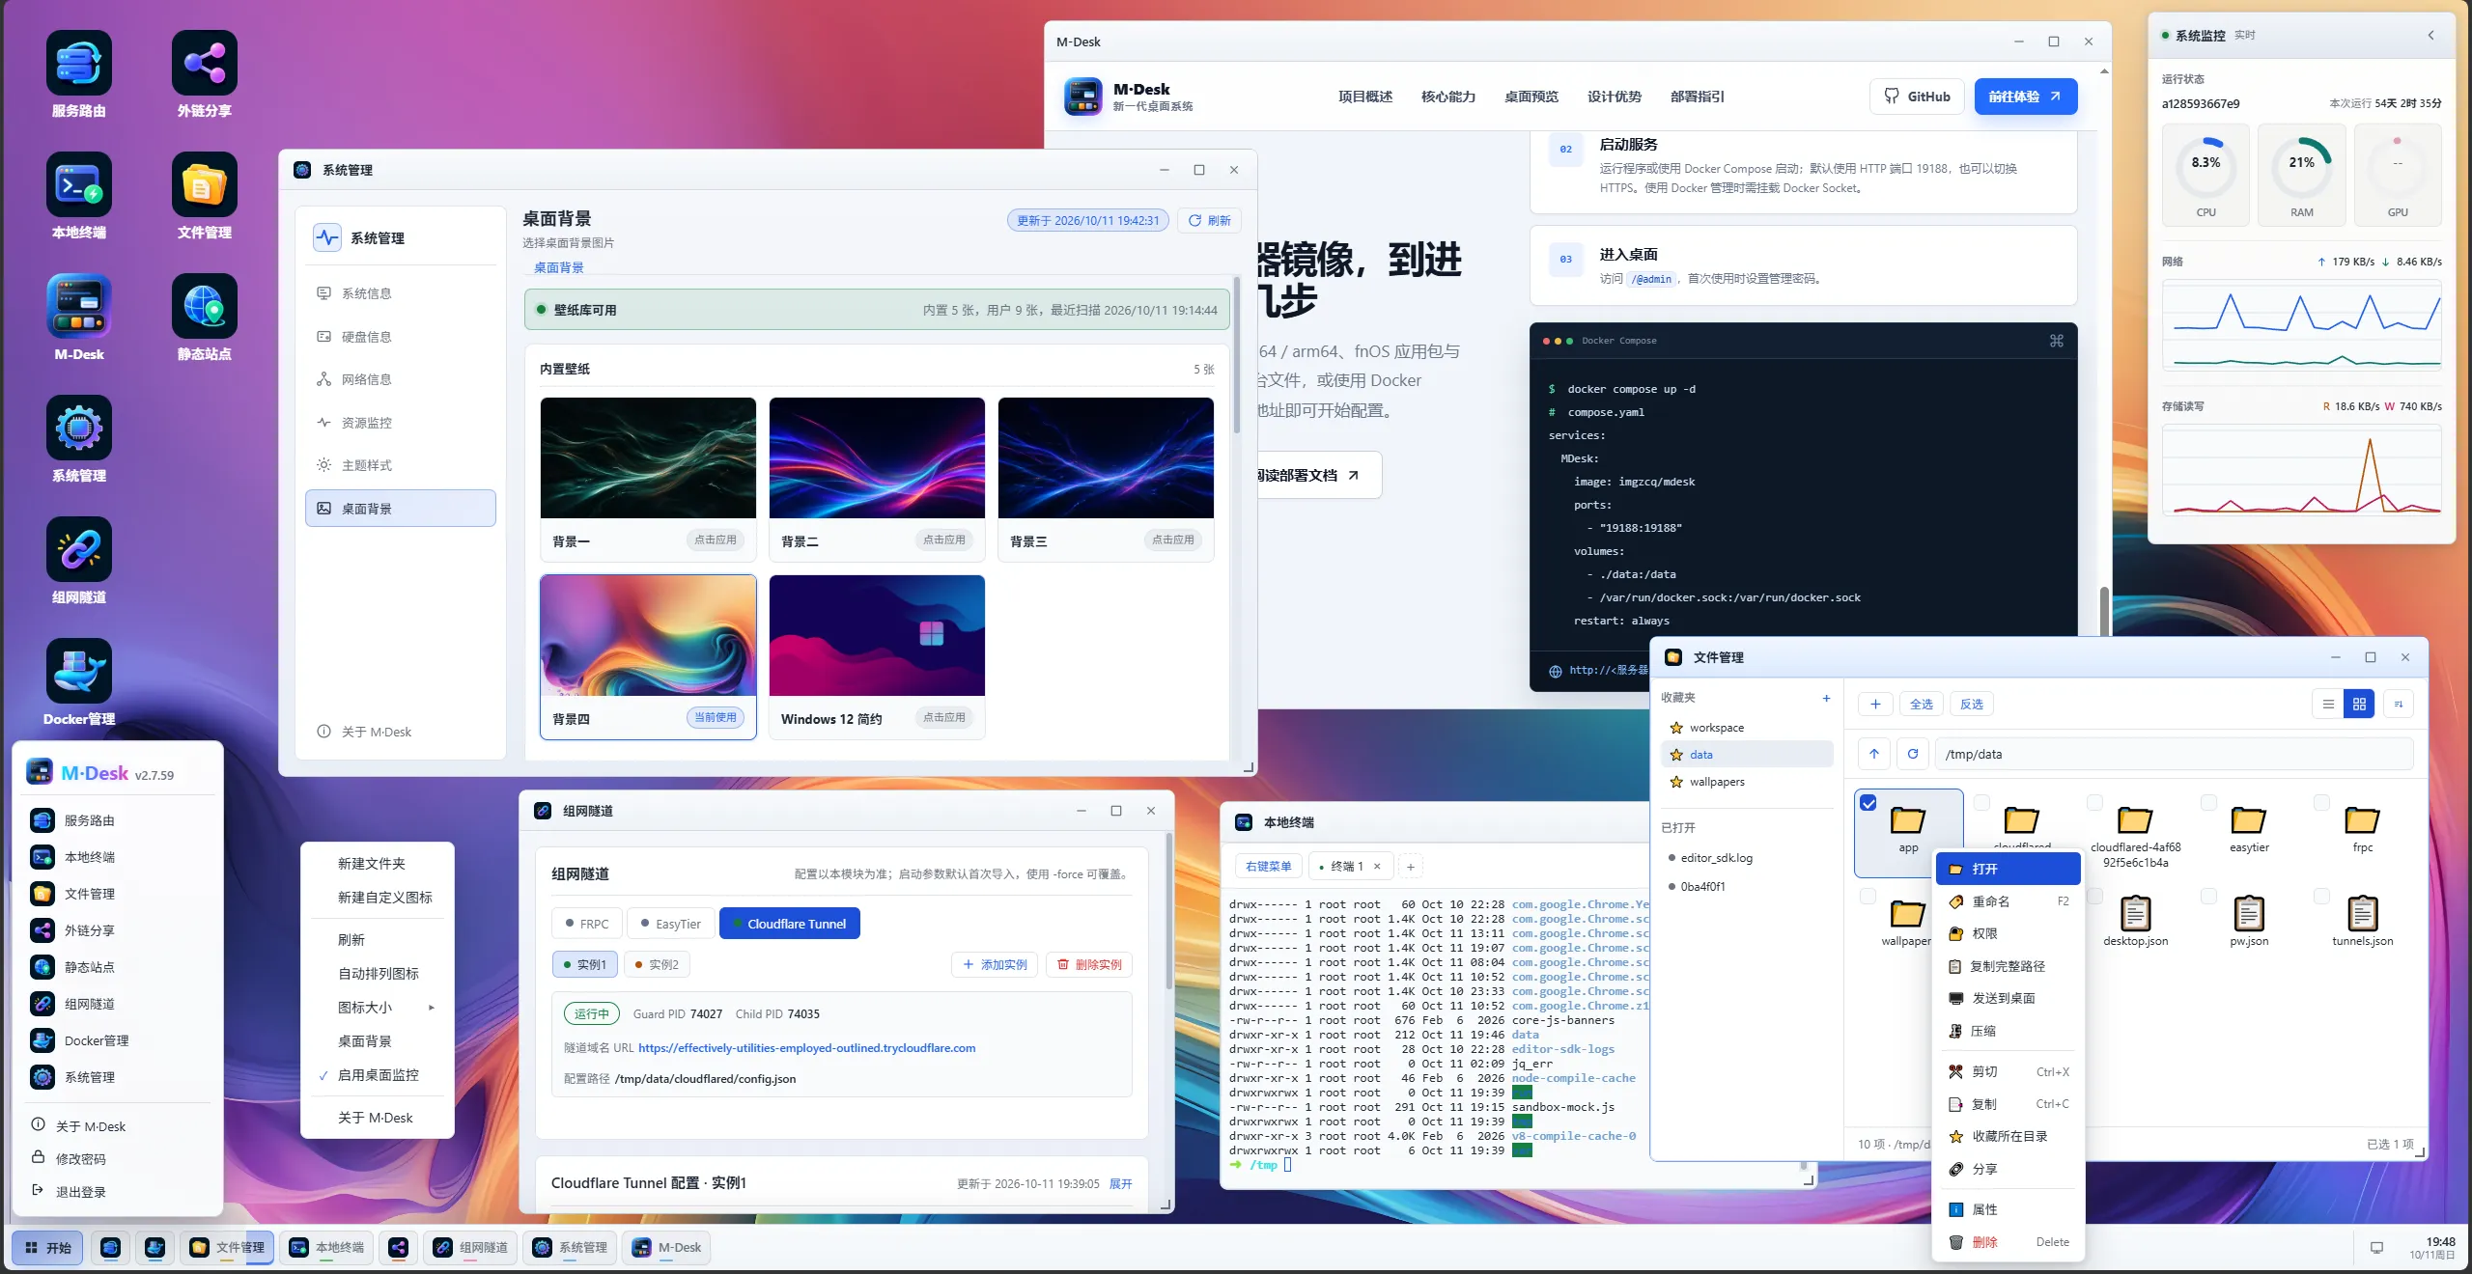Expand the 图标大小 submenu
This screenshot has height=1274, width=2472.
(378, 1008)
